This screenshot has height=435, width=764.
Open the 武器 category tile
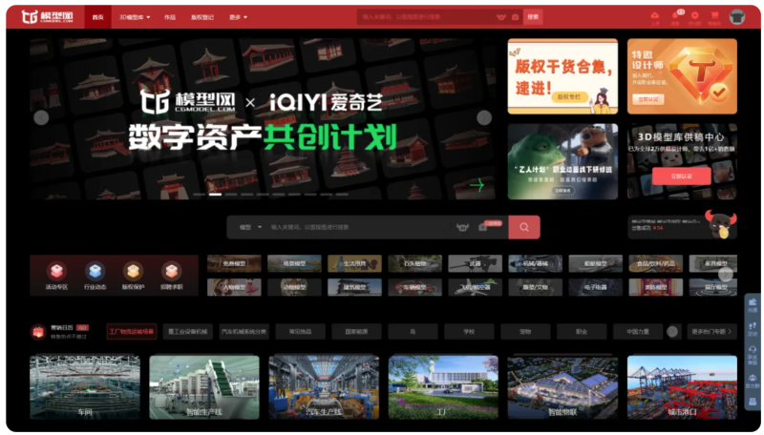[x=475, y=263]
